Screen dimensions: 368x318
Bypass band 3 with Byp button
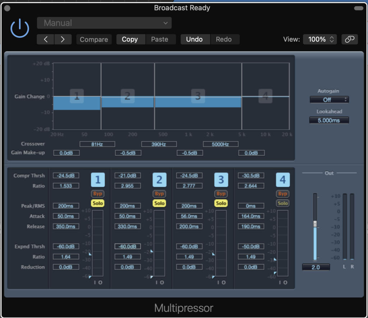(x=221, y=194)
